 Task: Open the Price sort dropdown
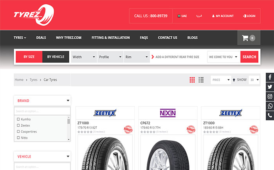click(x=221, y=80)
